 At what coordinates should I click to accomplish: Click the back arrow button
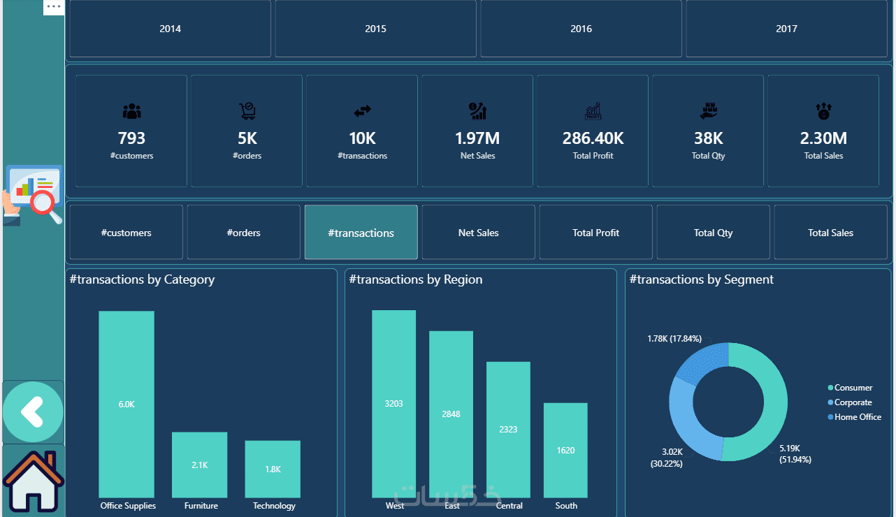33,412
